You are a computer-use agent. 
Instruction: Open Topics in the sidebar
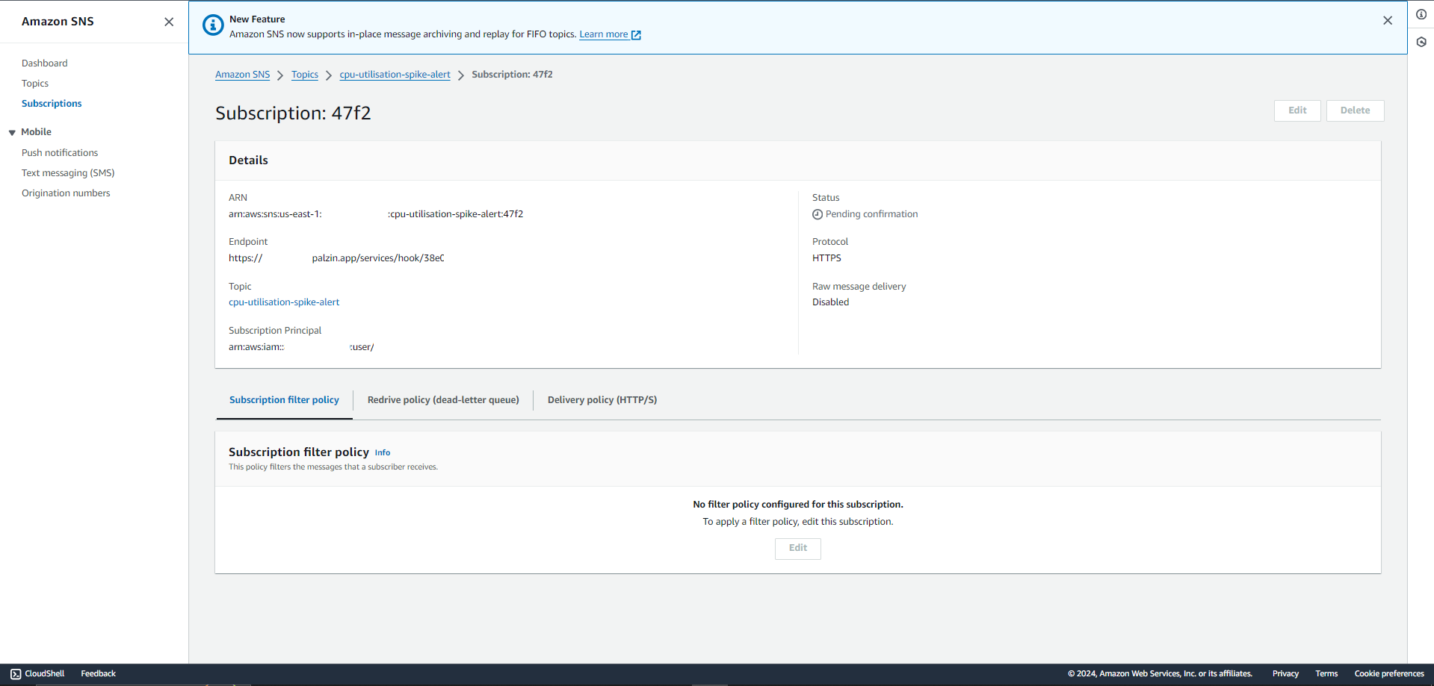click(35, 84)
